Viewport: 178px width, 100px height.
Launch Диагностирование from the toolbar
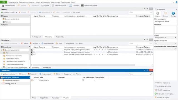coord(89,6)
